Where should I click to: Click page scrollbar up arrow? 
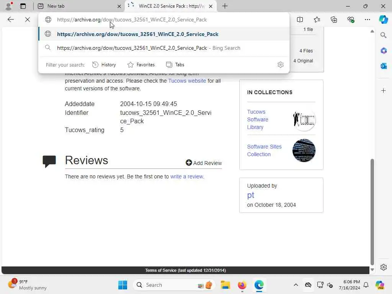(372, 31)
